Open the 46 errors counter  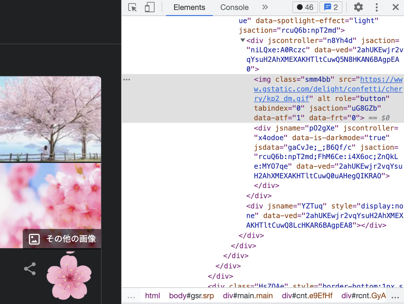click(305, 7)
